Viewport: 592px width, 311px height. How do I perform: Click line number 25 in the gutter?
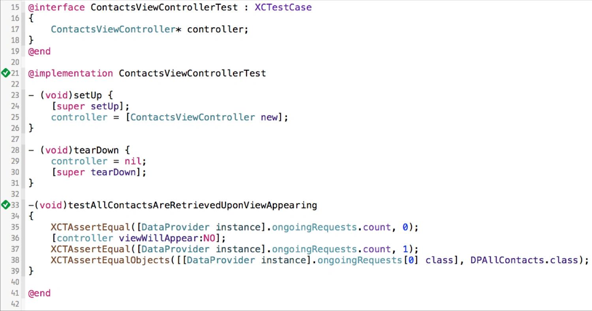coord(15,117)
